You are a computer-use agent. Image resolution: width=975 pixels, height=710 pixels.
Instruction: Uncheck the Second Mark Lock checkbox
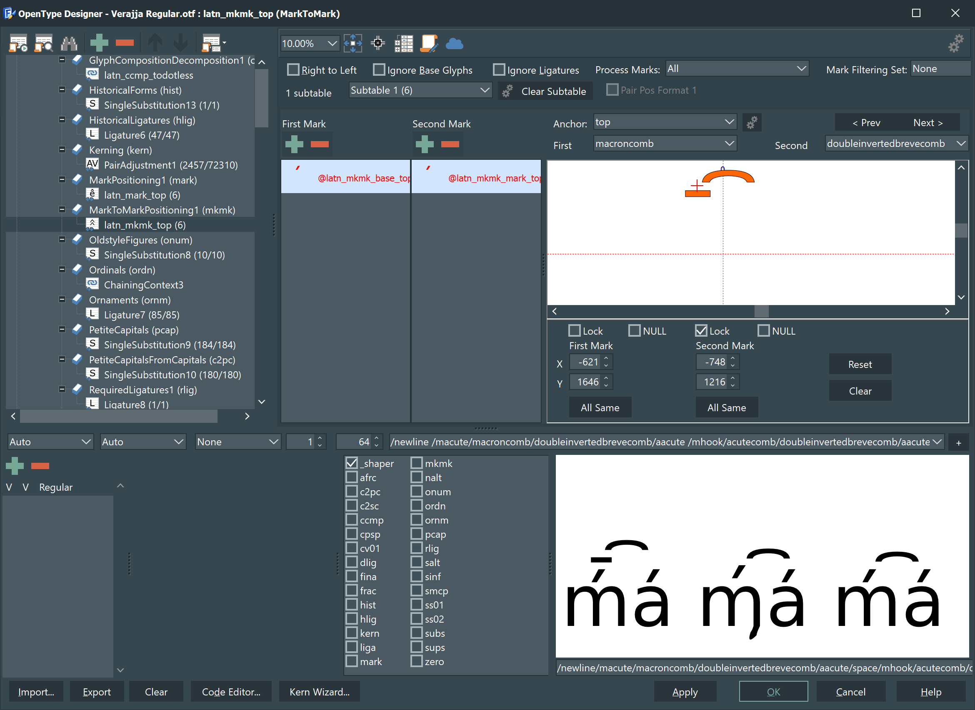pyautogui.click(x=701, y=330)
